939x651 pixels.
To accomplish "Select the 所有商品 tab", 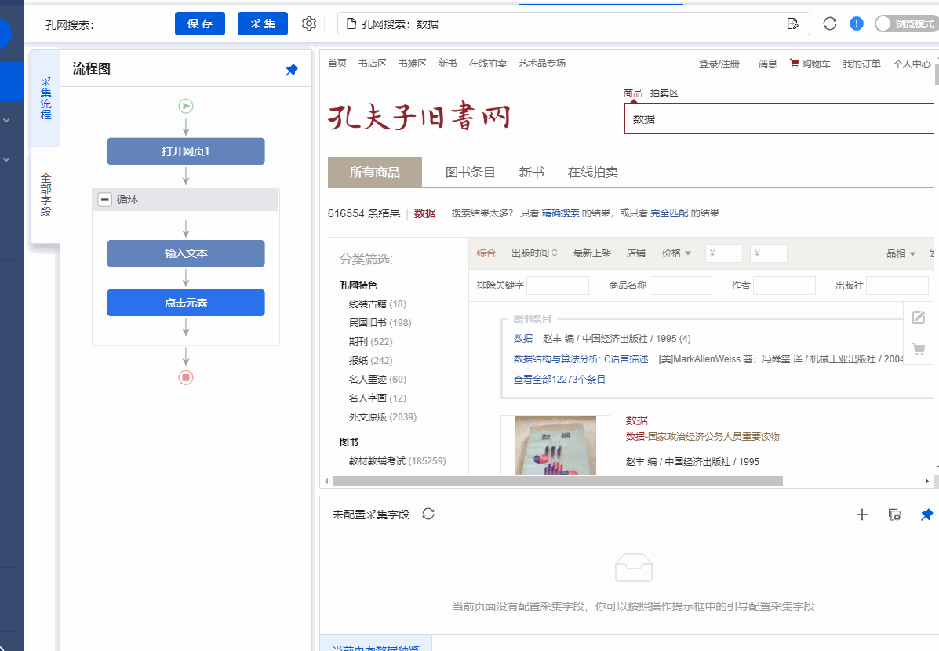I will (375, 173).
